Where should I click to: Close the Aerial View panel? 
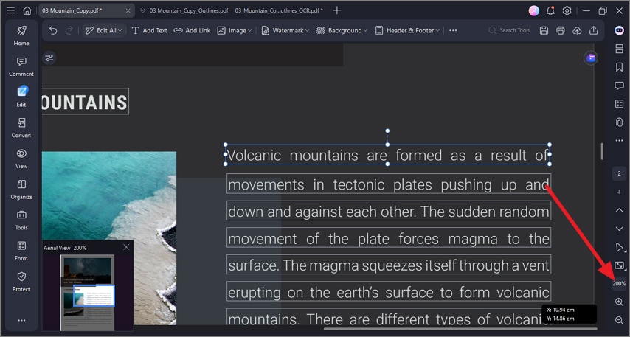pos(126,247)
